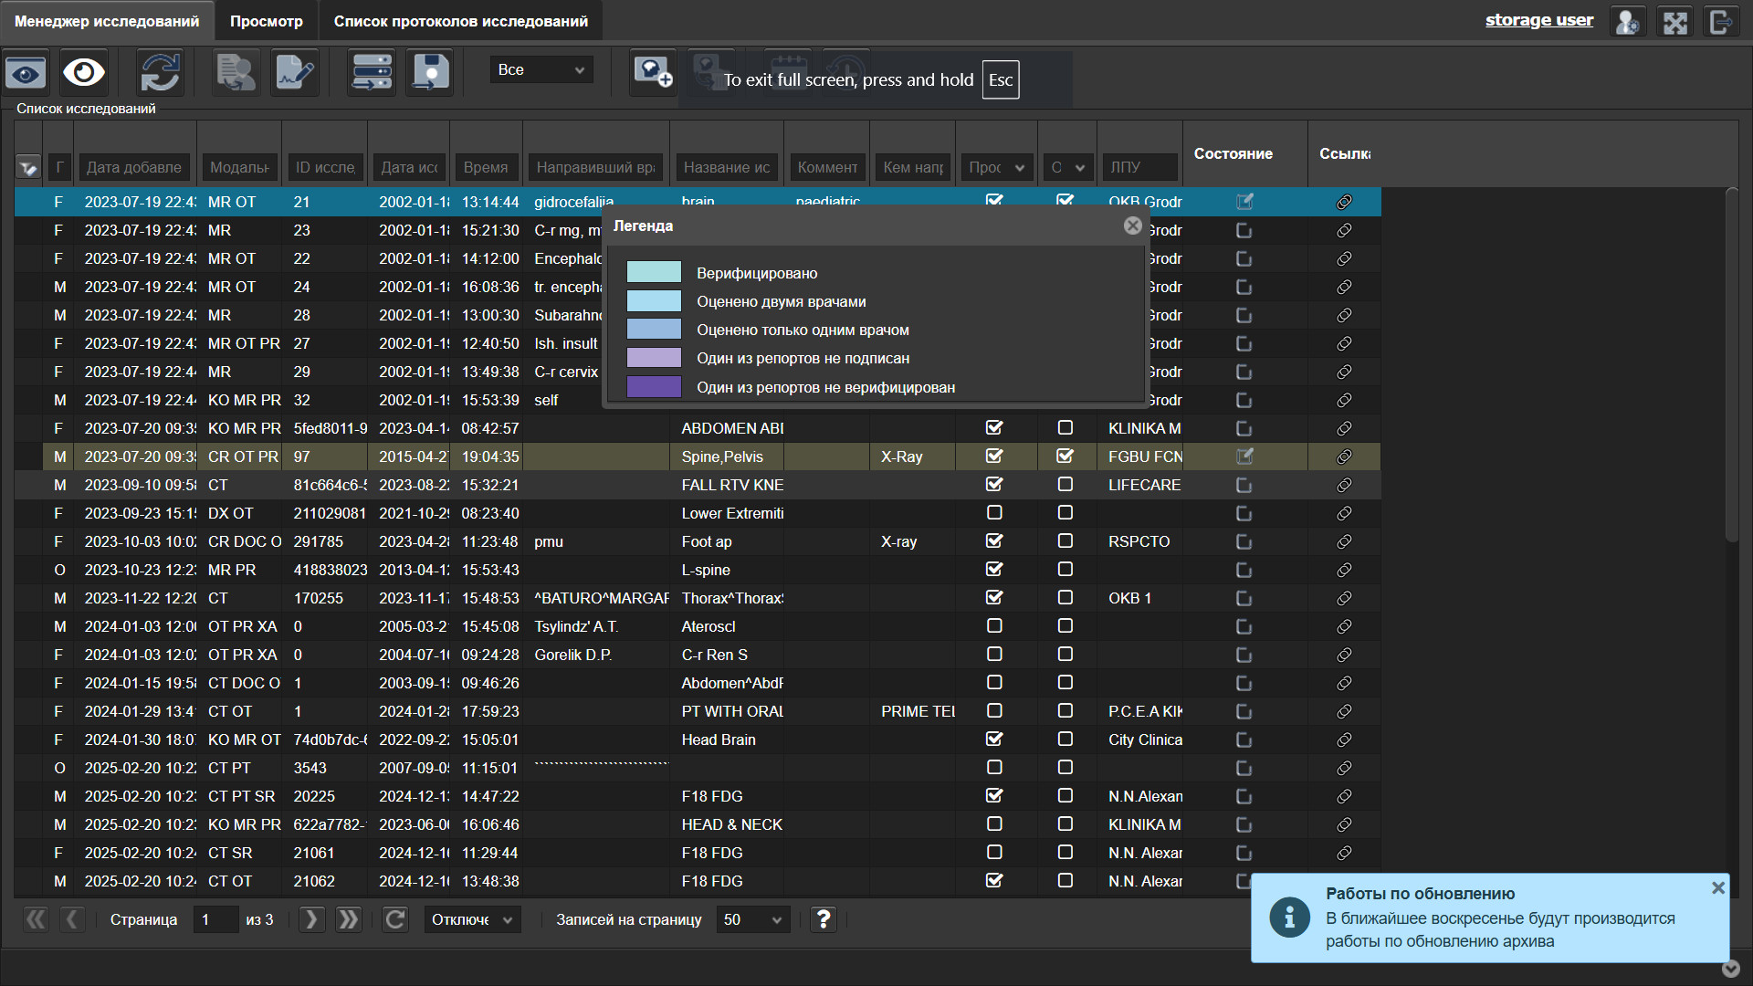
Task: Check second checkbox in ABDOMEN ABI row
Action: coord(1065,427)
